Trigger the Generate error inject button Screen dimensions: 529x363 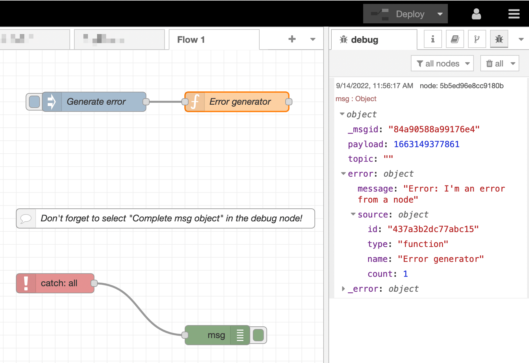34,102
